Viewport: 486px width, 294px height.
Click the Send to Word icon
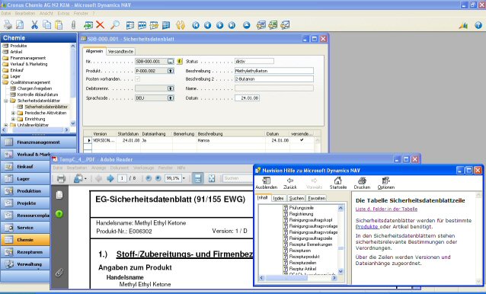(261, 25)
